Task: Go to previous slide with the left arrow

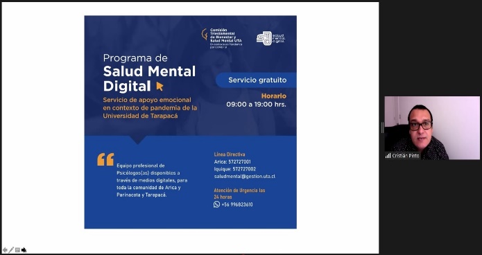Action: click(x=5, y=250)
